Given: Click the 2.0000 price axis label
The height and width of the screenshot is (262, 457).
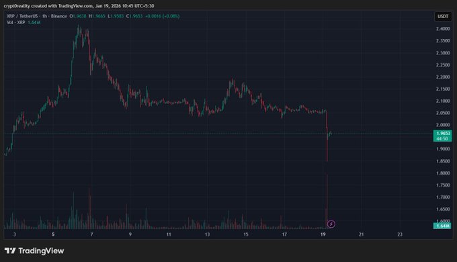Looking at the screenshot, I should [x=443, y=125].
